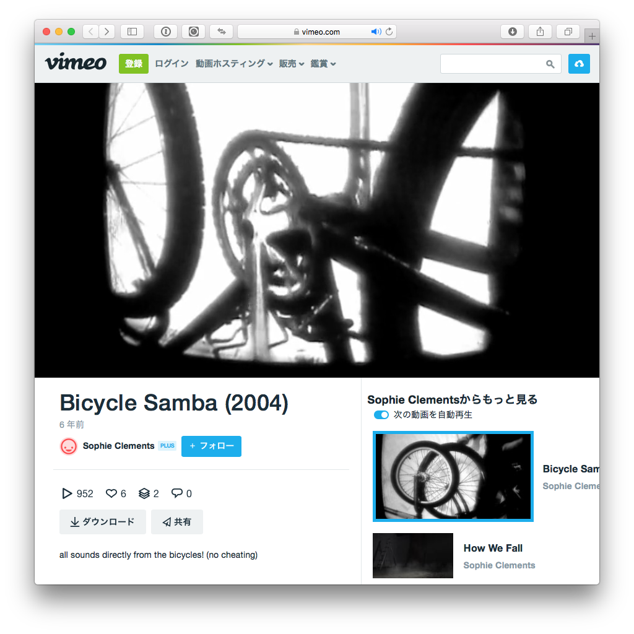Click the Safari downloads icon

click(512, 32)
